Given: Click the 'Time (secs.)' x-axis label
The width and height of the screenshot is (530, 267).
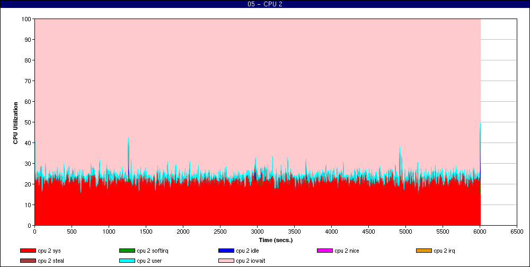Looking at the screenshot, I should 276,241.
